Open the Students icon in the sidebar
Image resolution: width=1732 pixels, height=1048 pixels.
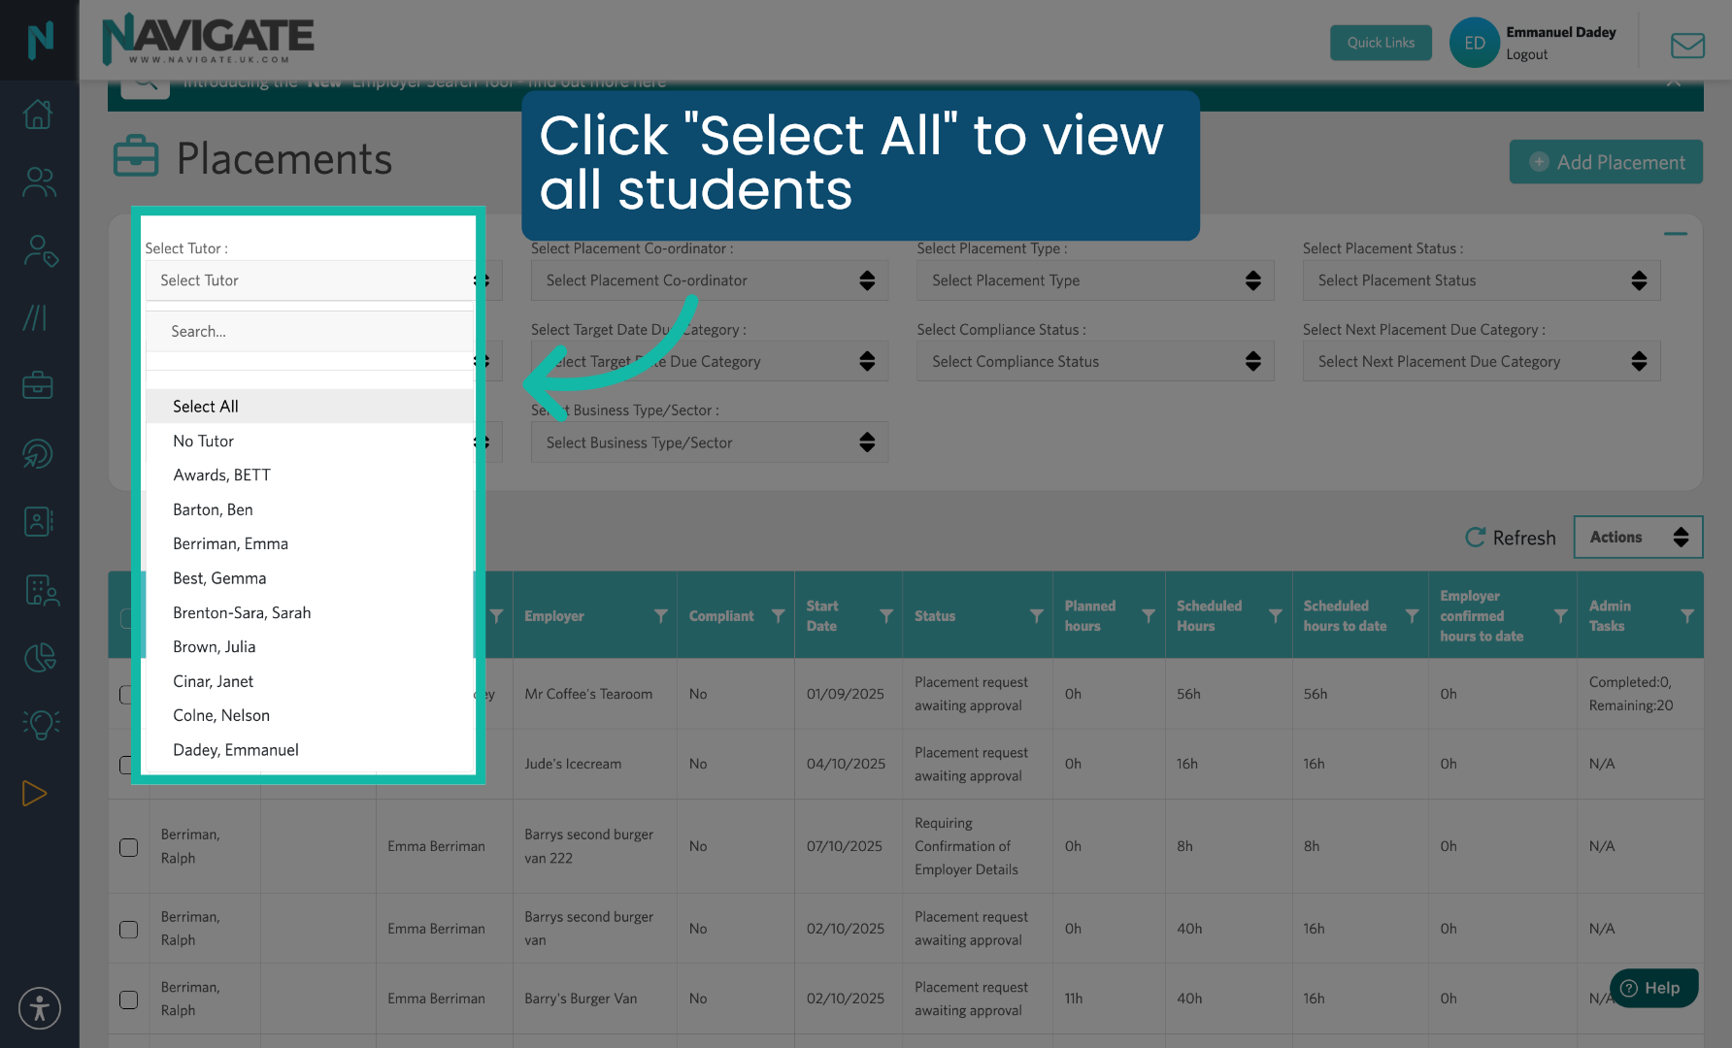pyautogui.click(x=38, y=181)
